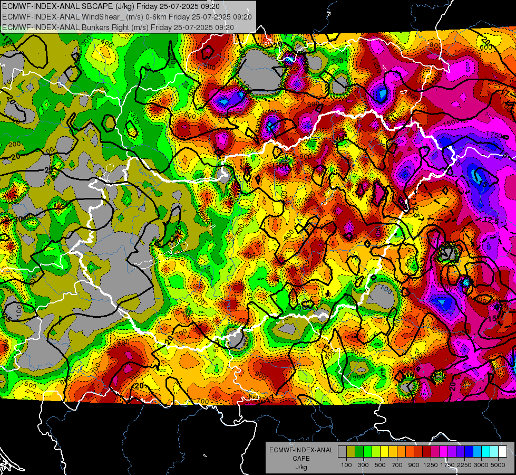The width and height of the screenshot is (516, 475).
Task: Click the amber swatch above the 700 tick
Action: 393,451
